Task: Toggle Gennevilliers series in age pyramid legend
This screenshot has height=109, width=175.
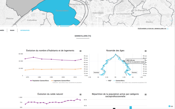Action: pyautogui.click(x=119, y=81)
